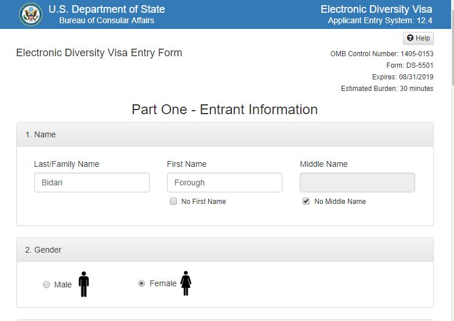Image resolution: width=454 pixels, height=321 pixels.
Task: Click into the First Name field containing Forough
Action: [224, 183]
